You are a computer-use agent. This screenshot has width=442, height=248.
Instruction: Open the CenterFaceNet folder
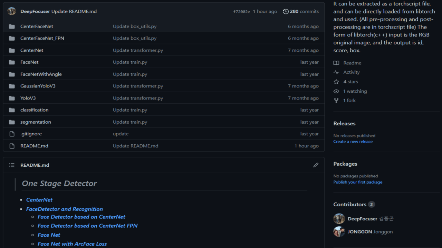click(x=37, y=27)
